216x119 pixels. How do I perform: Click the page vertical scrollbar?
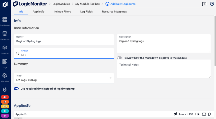pos(215,41)
